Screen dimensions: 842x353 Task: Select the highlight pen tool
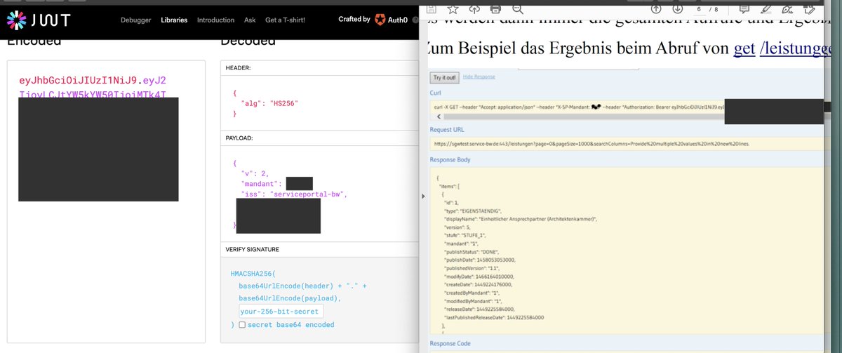coord(767,8)
